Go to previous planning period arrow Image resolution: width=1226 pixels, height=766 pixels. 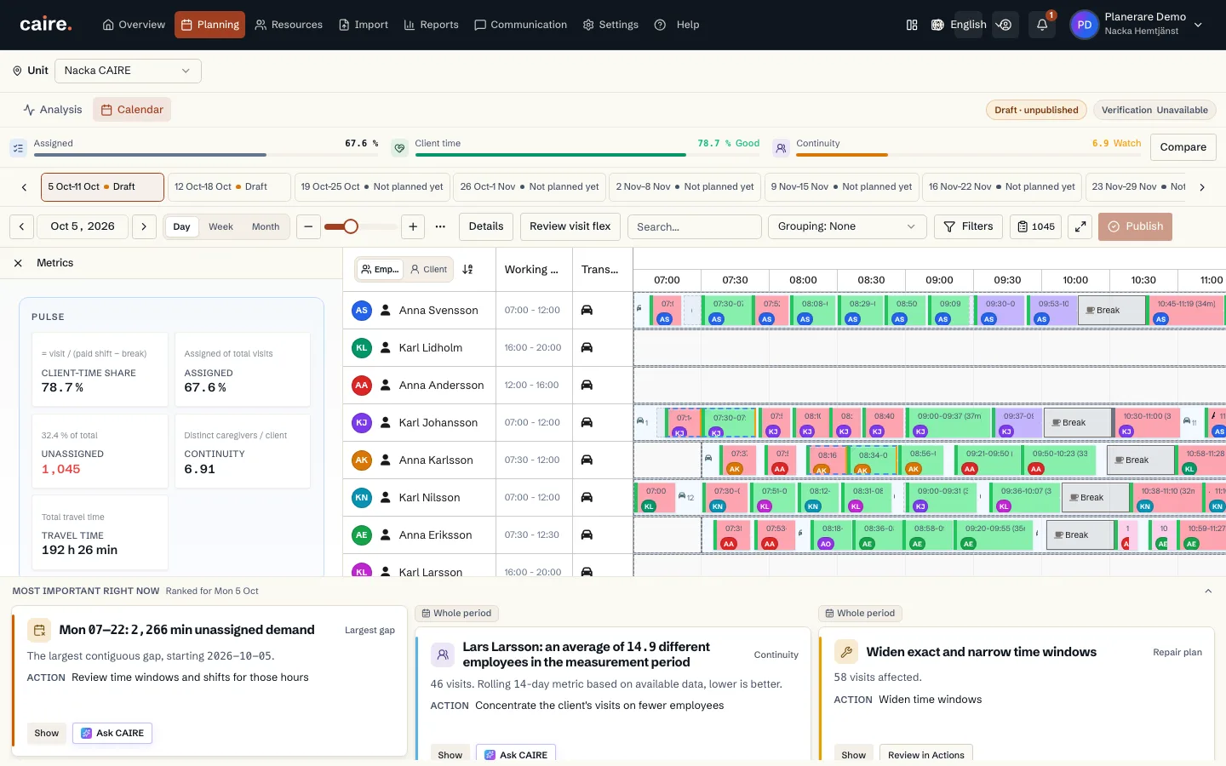point(24,187)
